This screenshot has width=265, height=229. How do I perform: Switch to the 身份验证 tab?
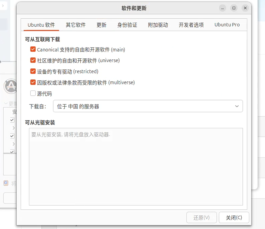(x=127, y=25)
